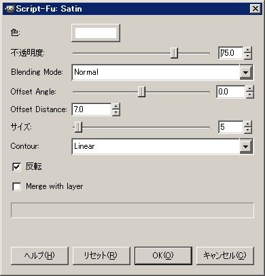This screenshot has width=265, height=276.
Task: Increase Offset Angle using up arrow
Action: coord(249,88)
